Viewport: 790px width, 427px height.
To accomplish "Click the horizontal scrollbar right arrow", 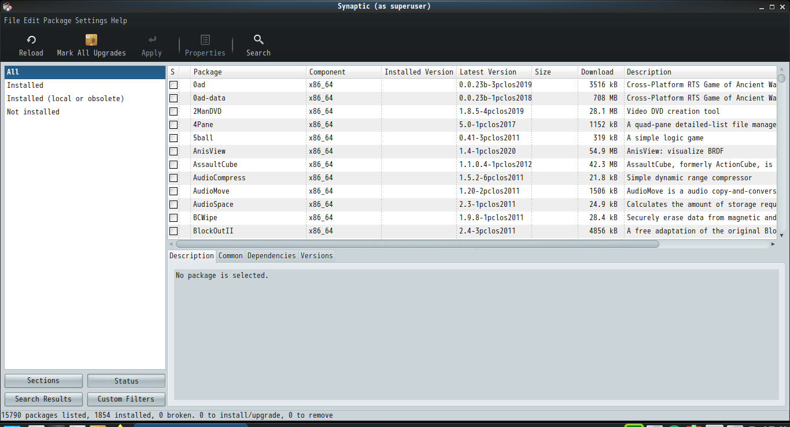I will point(773,244).
